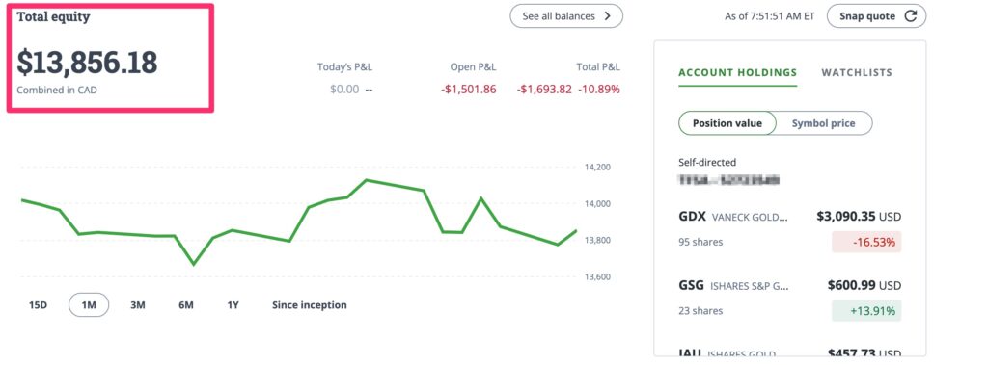Open See all balances
This screenshot has height=365, width=988.
pos(566,16)
